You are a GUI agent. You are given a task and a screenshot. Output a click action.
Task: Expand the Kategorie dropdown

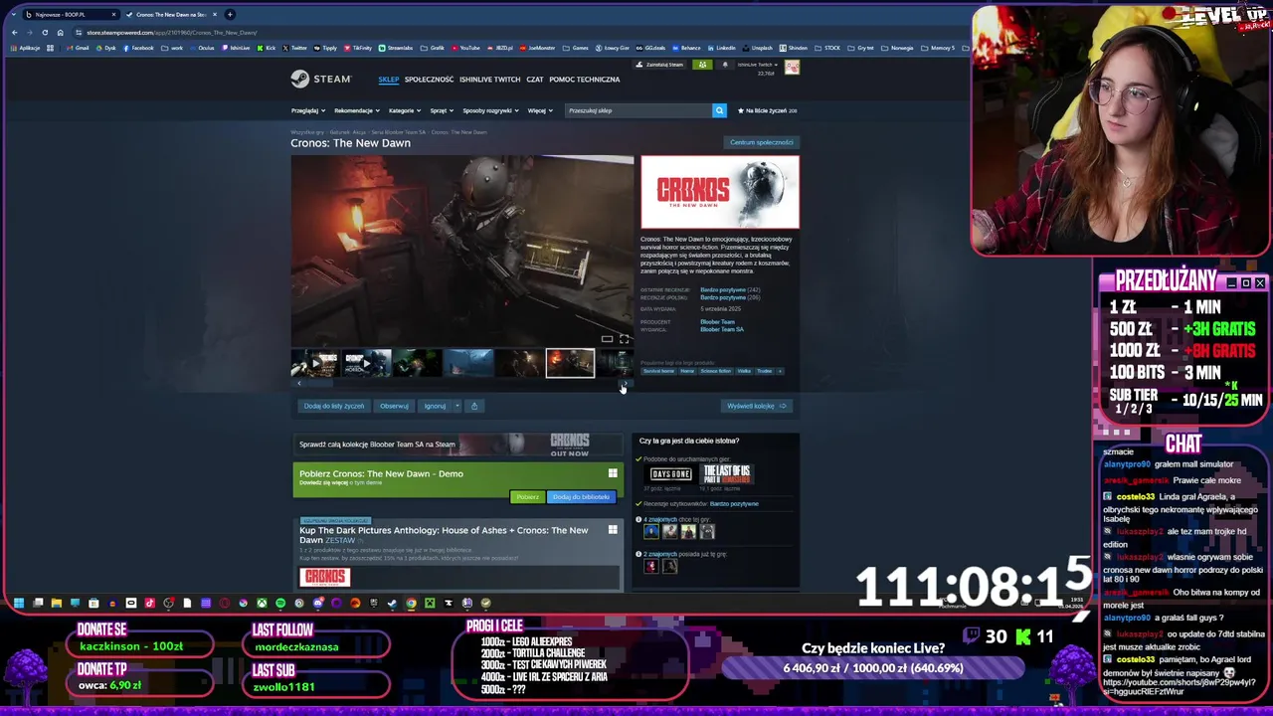(x=404, y=110)
